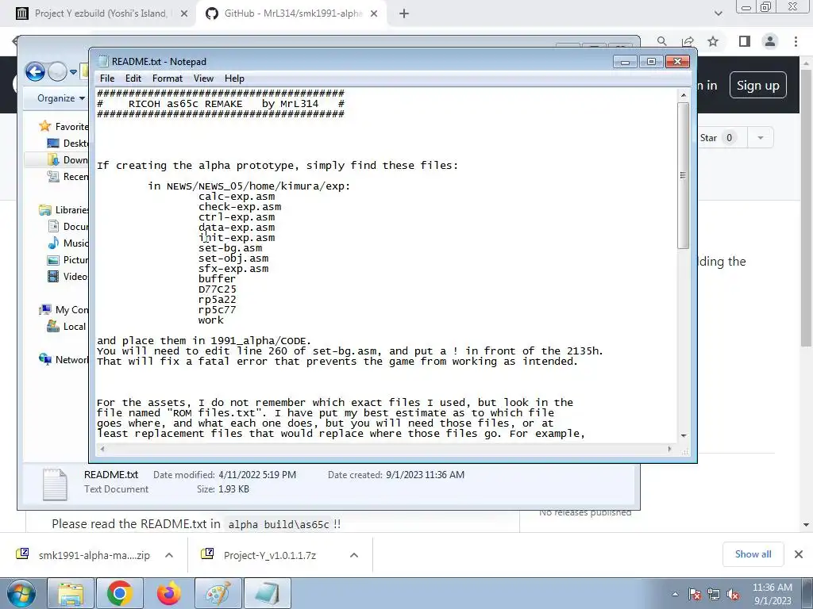Screen dimensions: 813x609
Task: Close the GitHub smk1991-alpha tab
Action: 374,14
